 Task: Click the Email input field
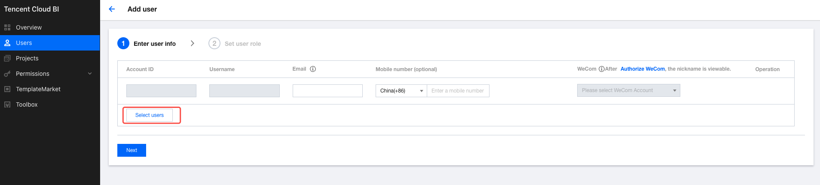(x=327, y=91)
